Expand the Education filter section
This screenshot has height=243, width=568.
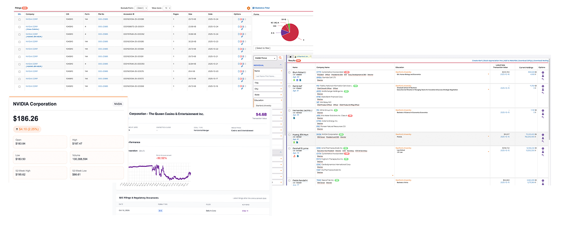click(x=268, y=100)
